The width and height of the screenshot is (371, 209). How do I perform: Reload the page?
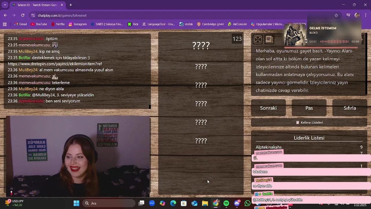(x=23, y=15)
